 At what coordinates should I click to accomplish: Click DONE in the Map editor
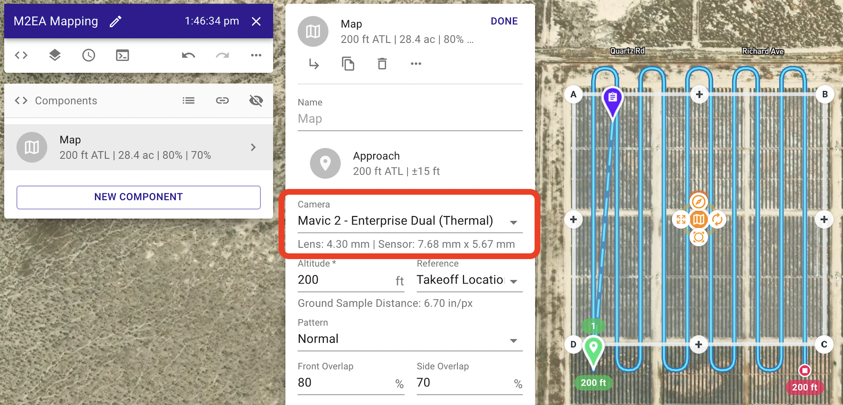[504, 21]
